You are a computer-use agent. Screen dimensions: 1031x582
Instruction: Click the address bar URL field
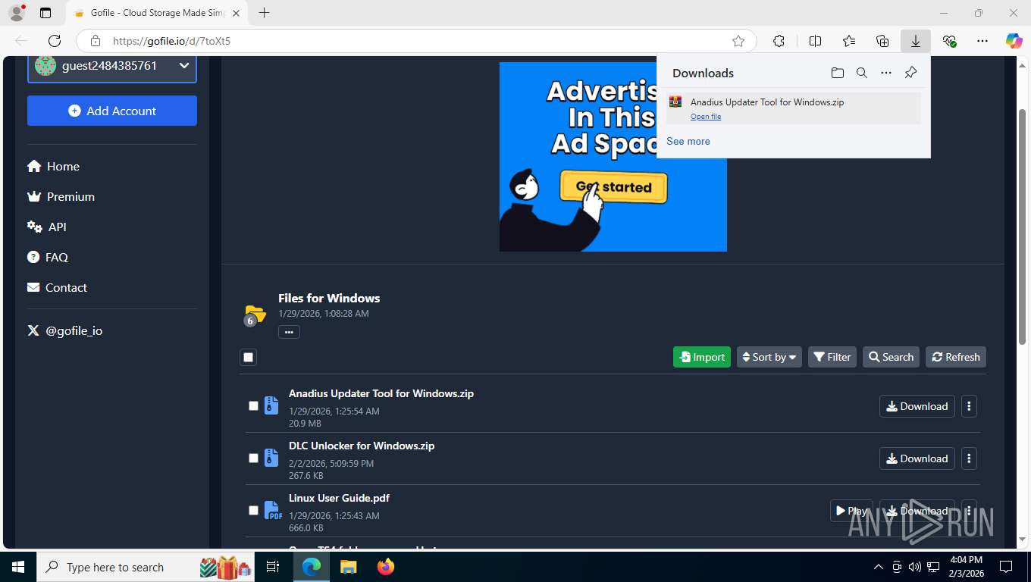417,41
